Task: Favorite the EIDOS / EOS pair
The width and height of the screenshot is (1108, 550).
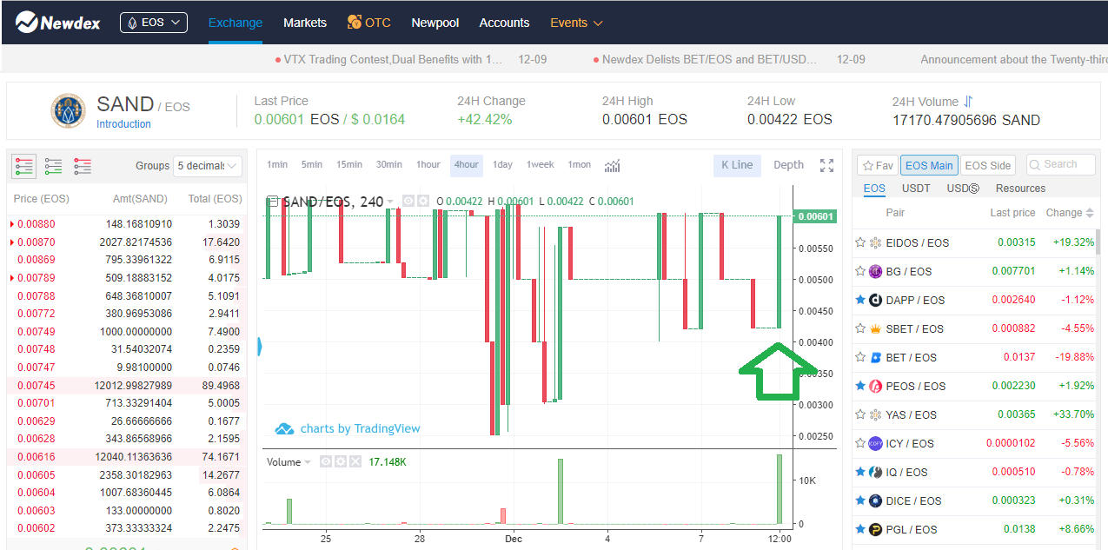Action: 860,243
